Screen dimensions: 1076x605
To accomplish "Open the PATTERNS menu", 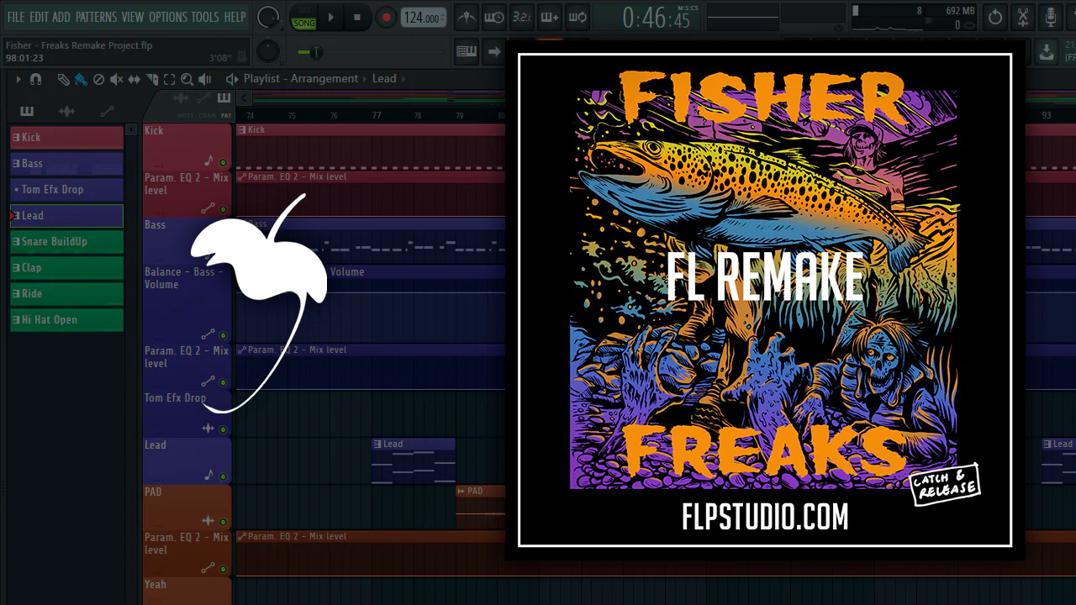I will click(x=96, y=17).
